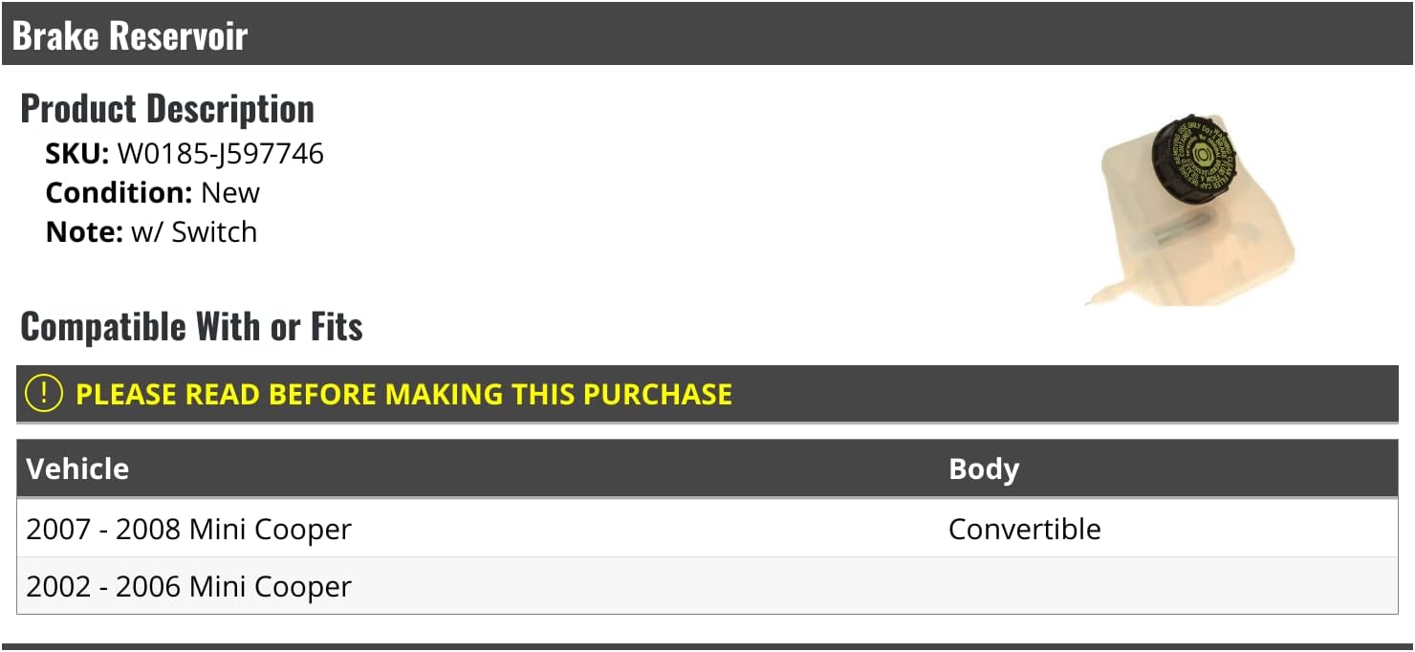Click the black cap on the reservoir photo
This screenshot has height=652, width=1415.
click(x=1193, y=157)
